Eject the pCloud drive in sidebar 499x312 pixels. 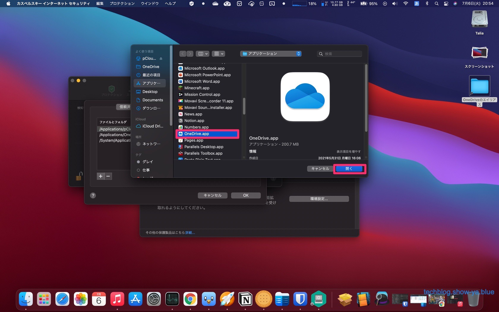coord(161,59)
